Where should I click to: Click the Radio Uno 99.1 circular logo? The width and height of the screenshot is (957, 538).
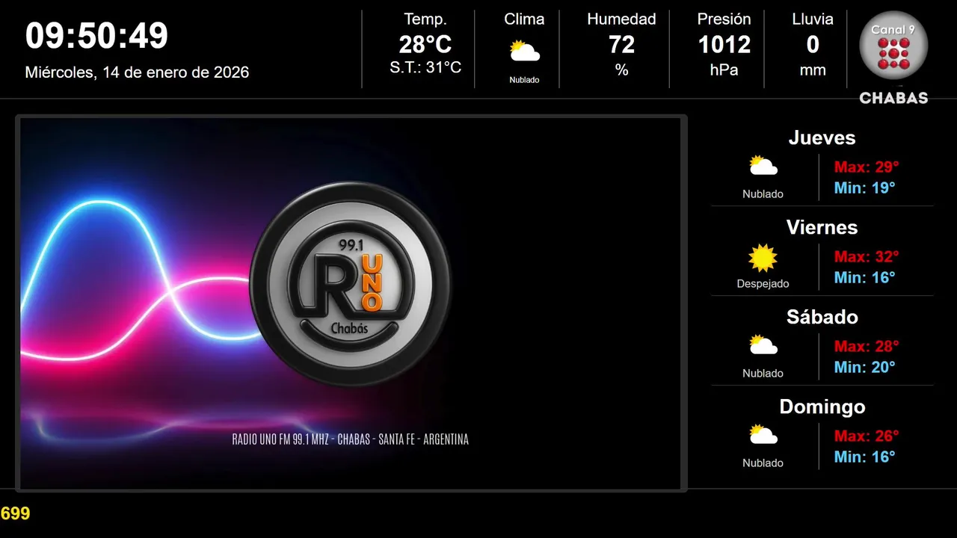pyautogui.click(x=351, y=284)
